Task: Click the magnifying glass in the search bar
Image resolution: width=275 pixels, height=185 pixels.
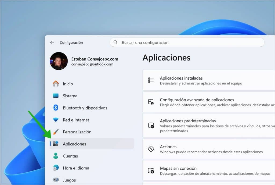Action: (115, 42)
